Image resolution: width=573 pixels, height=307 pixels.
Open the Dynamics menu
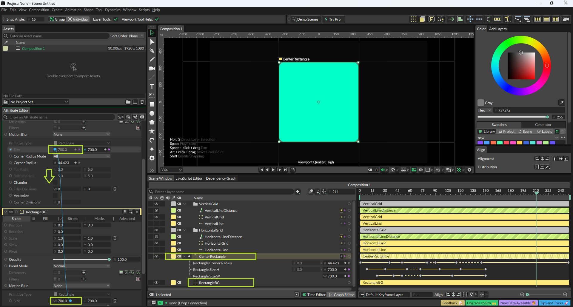pos(113,10)
